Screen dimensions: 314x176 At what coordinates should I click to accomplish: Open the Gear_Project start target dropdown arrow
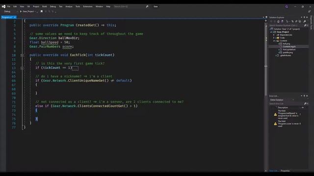(x=35, y=12)
